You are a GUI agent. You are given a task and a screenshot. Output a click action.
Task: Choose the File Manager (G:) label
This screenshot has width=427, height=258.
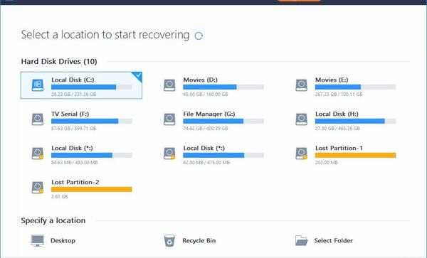[209, 114]
